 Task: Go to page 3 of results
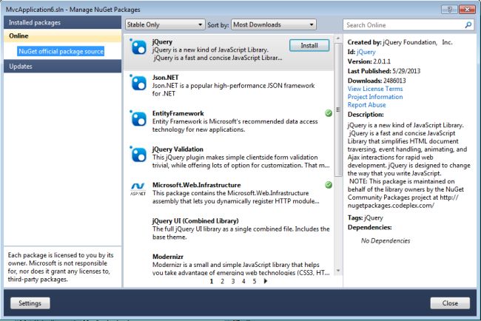point(233,281)
